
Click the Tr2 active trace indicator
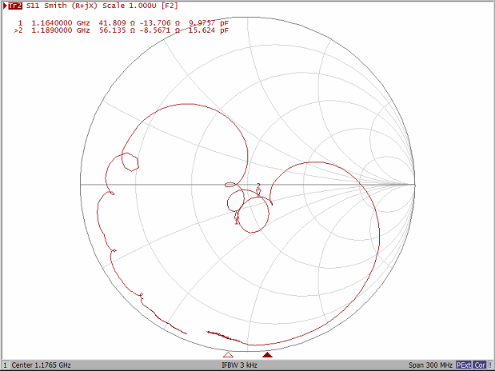point(14,6)
